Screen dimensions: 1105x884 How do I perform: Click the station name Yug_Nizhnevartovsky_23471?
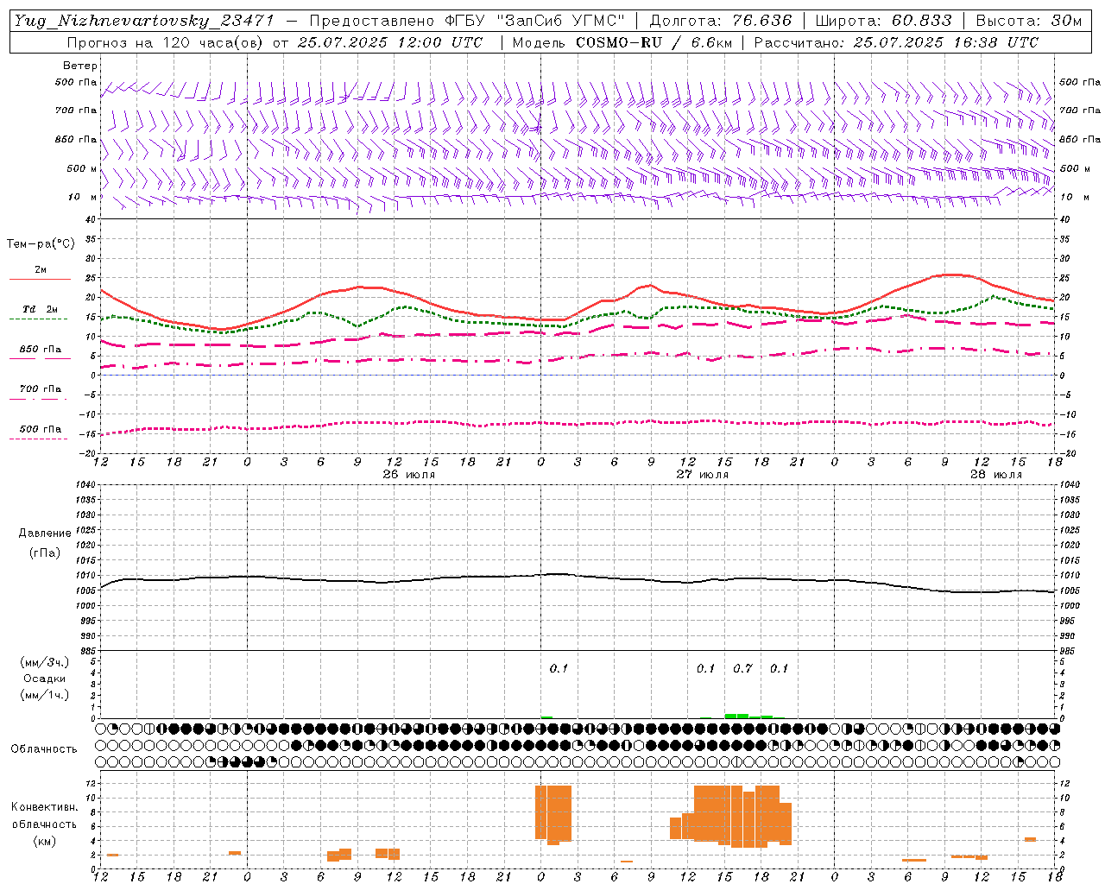point(144,21)
